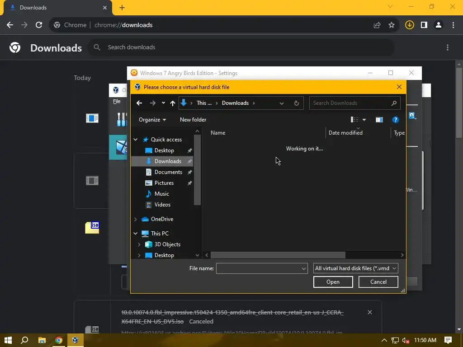Refresh the Downloads folder listing

click(x=297, y=103)
